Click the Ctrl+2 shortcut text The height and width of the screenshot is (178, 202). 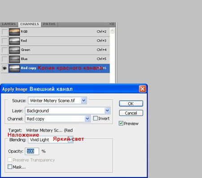(x=101, y=31)
